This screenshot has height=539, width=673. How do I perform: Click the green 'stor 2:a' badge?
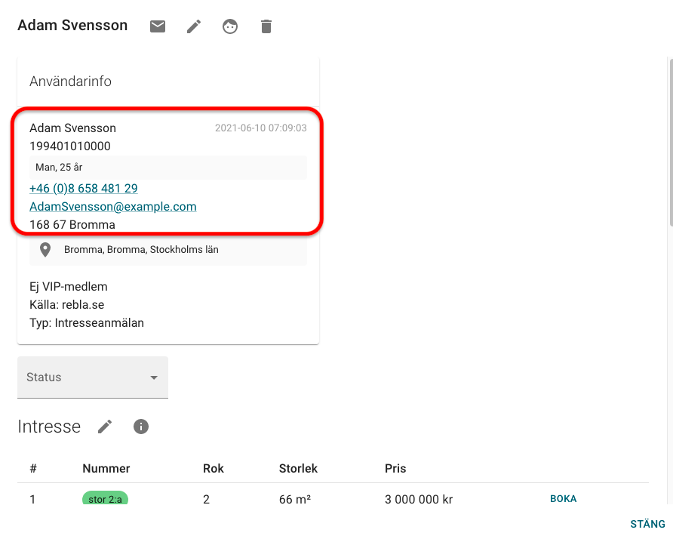[105, 498]
